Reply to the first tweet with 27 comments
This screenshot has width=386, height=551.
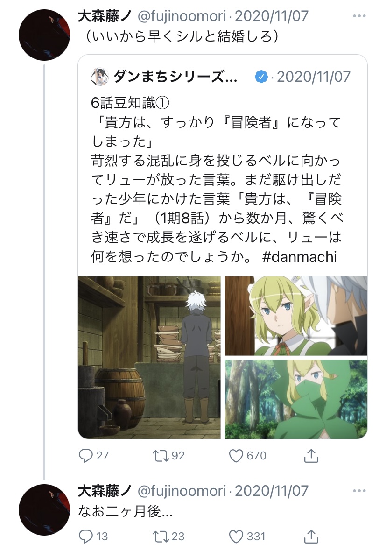click(93, 455)
